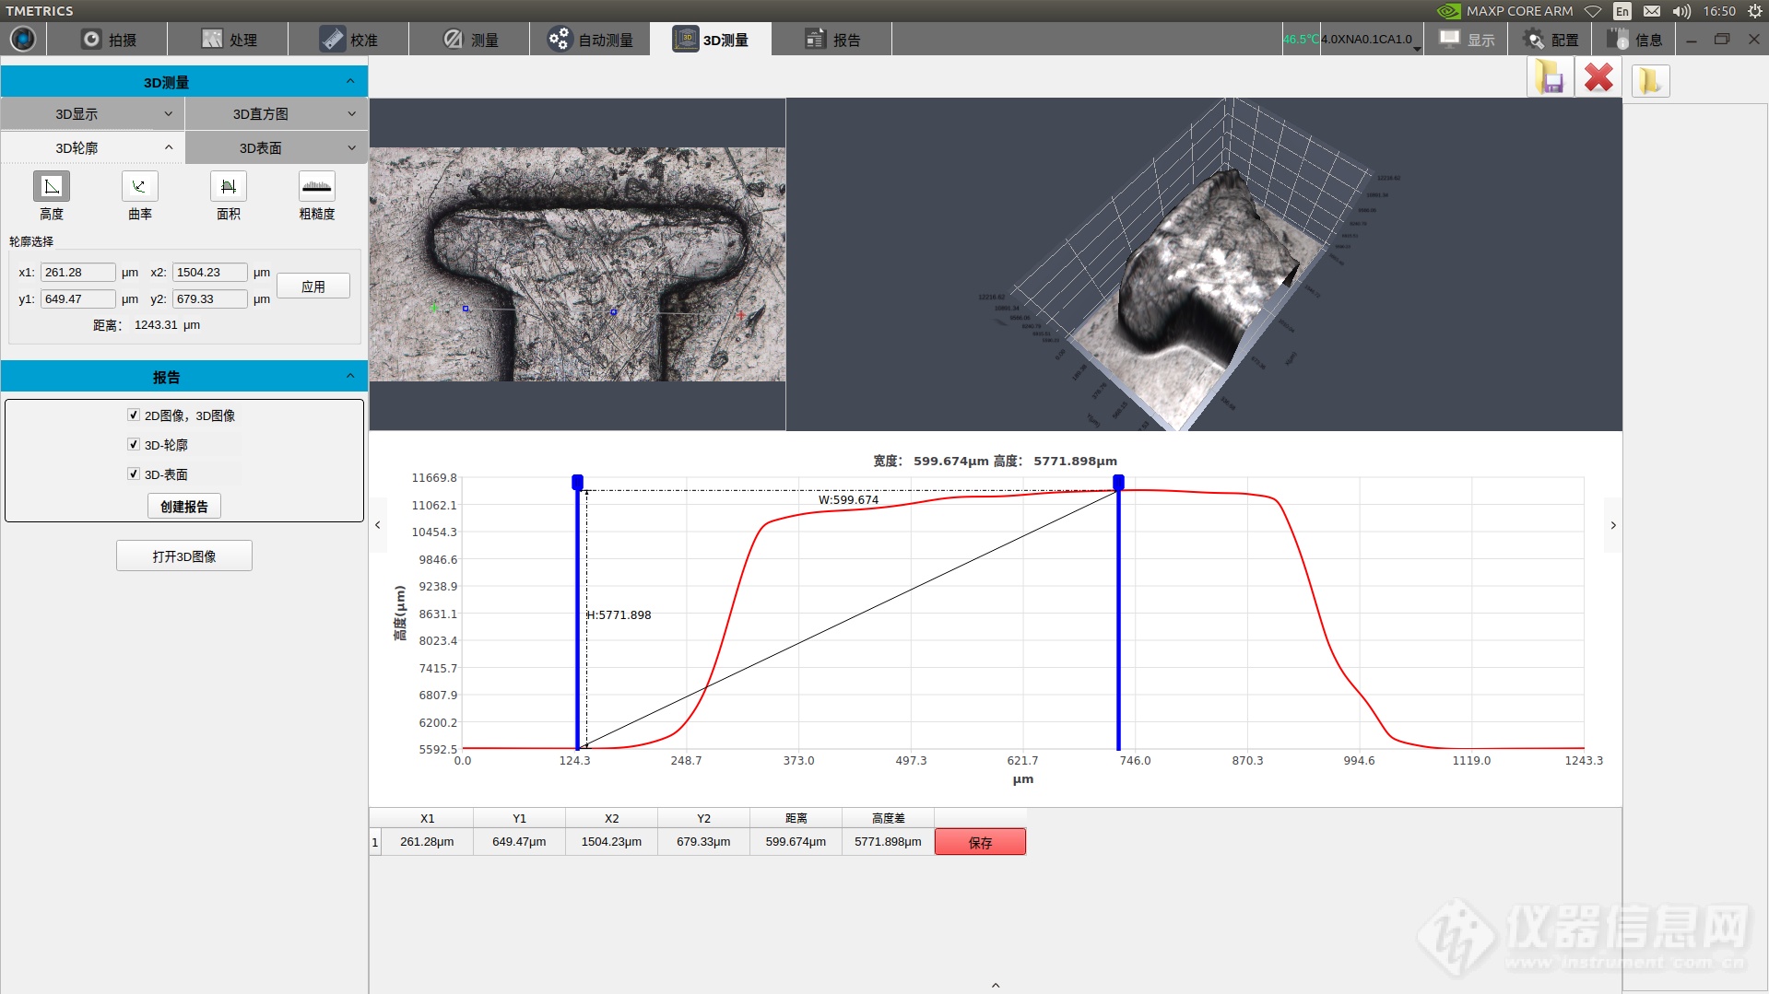
Task: Select the 3D测量 tab
Action: [x=711, y=40]
